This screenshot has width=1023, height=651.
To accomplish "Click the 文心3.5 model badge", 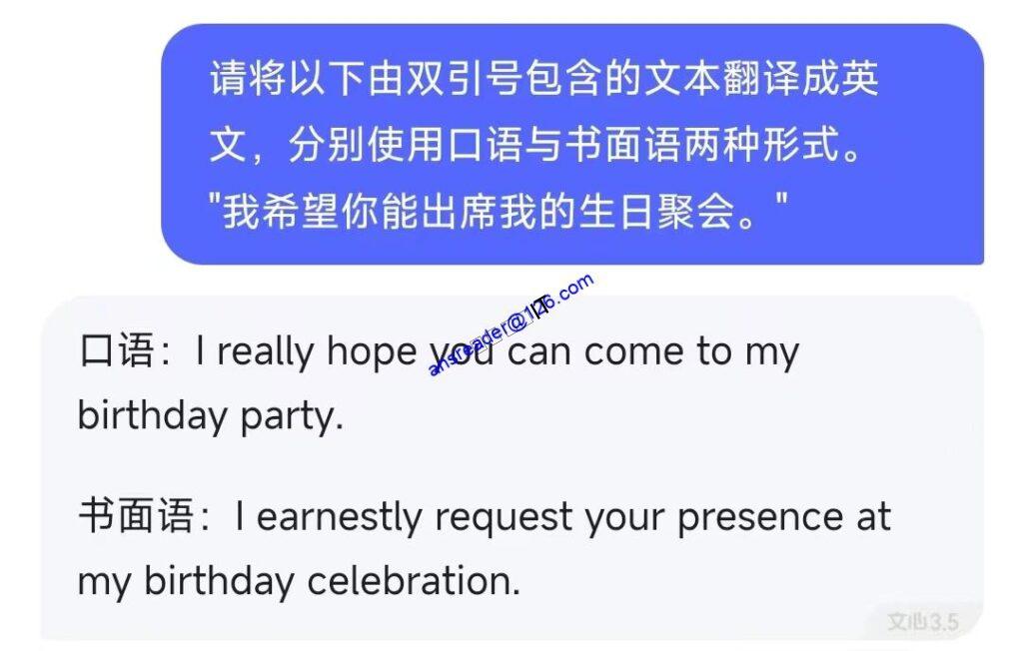I will (922, 622).
